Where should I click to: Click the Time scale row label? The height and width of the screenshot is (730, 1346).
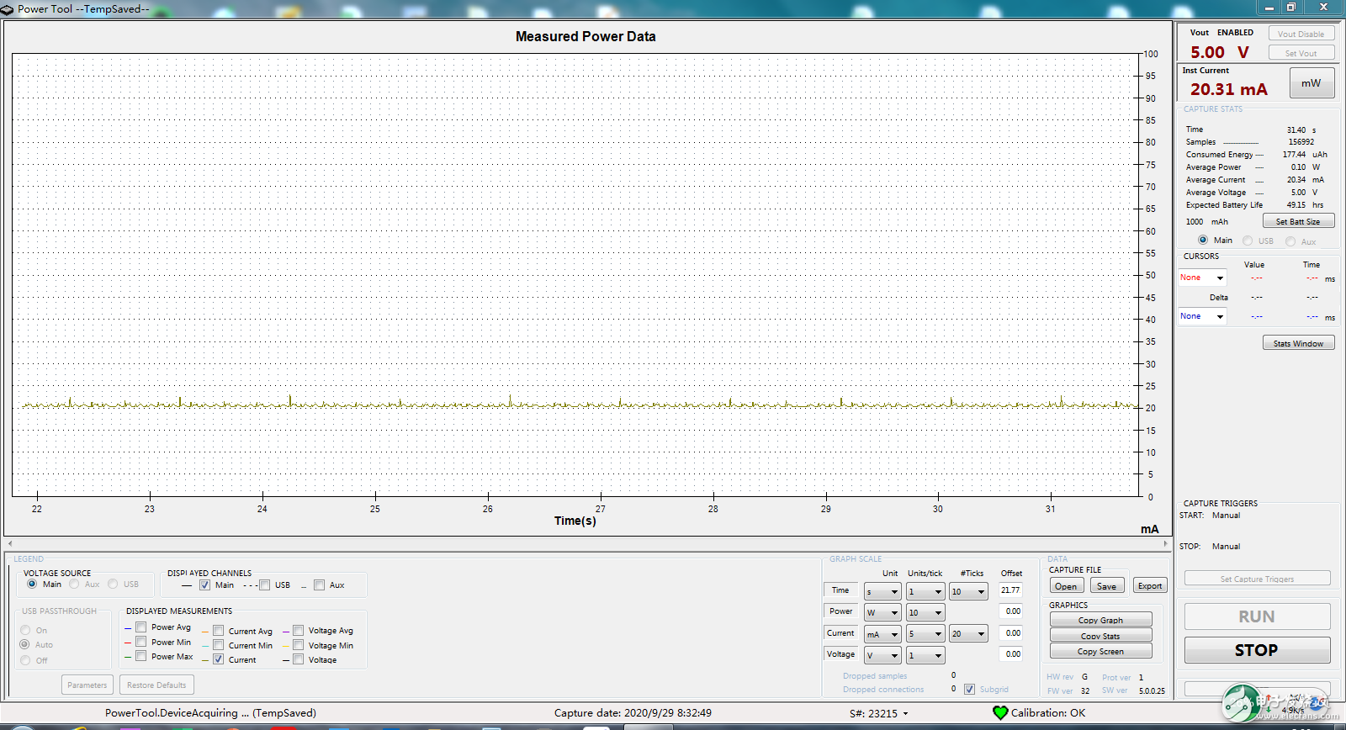tap(840, 590)
